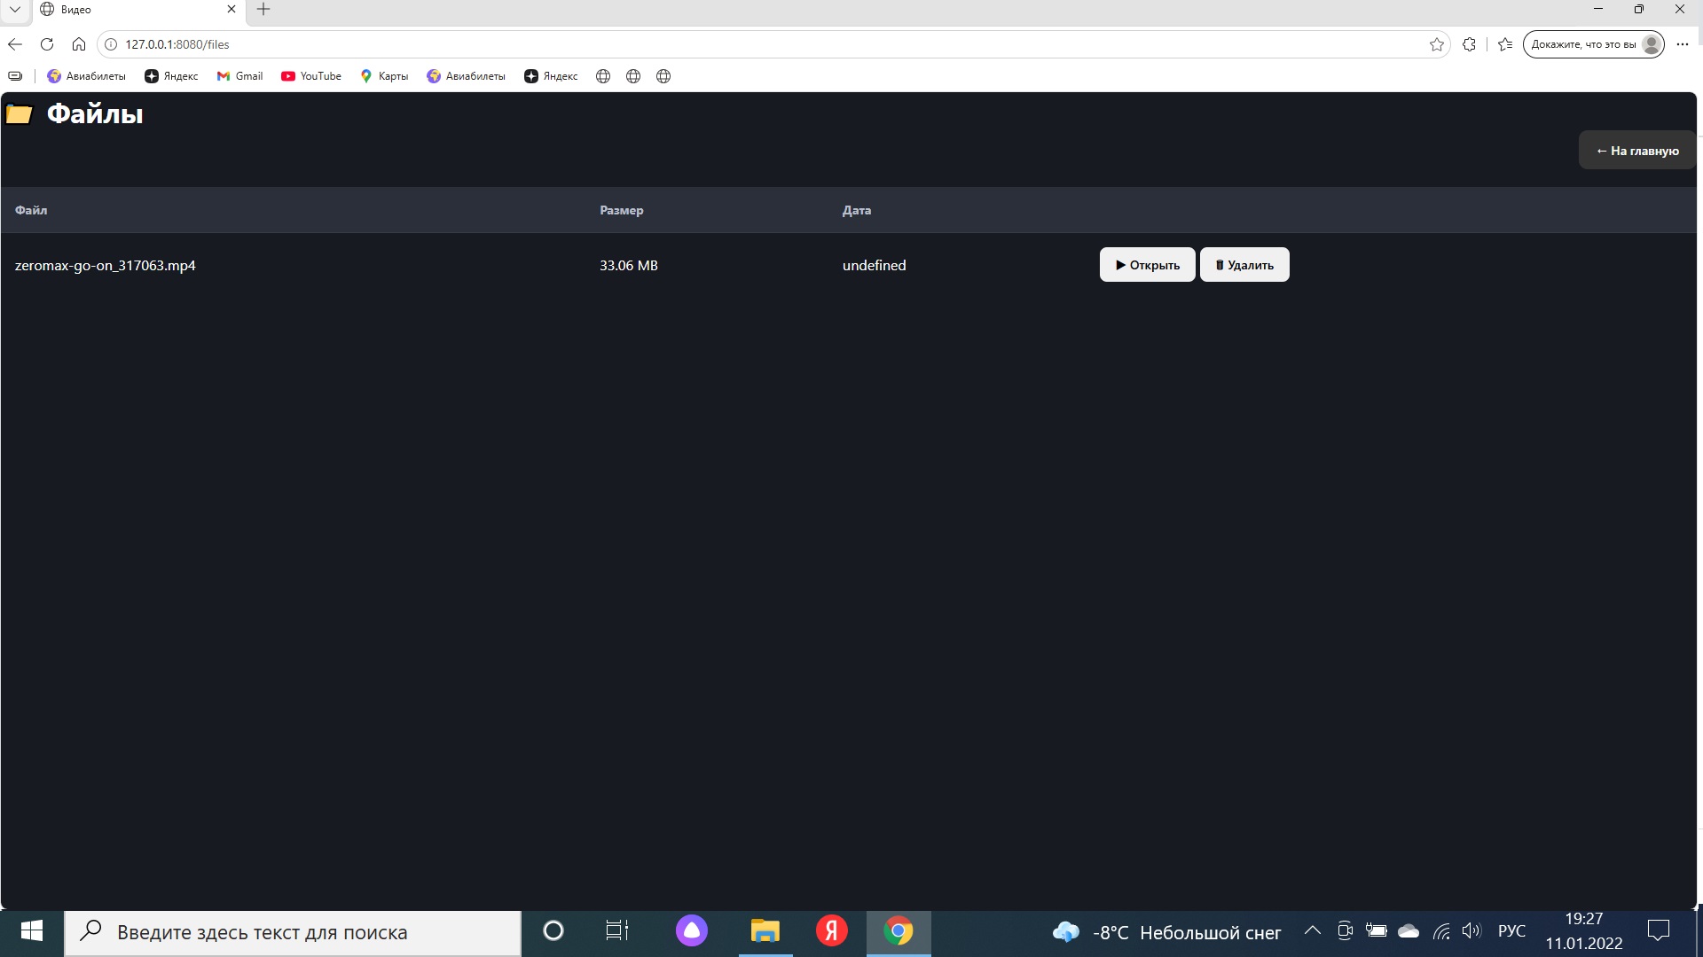Image resolution: width=1703 pixels, height=957 pixels.
Task: Click the profile button Докажите, что это вы
Action: tap(1594, 44)
